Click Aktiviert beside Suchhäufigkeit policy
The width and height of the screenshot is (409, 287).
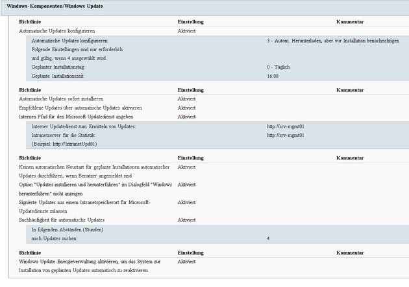click(186, 220)
